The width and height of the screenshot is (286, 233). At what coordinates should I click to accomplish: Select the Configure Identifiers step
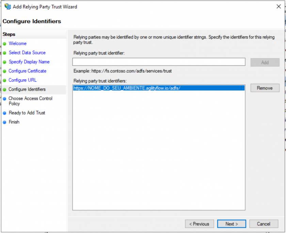click(27, 89)
